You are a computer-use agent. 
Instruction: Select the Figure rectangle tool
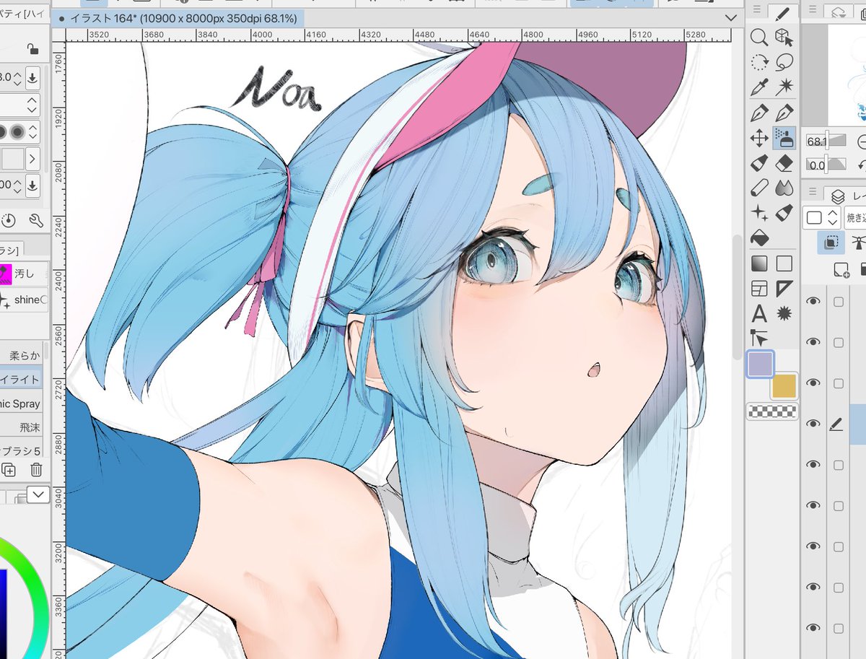click(x=784, y=263)
